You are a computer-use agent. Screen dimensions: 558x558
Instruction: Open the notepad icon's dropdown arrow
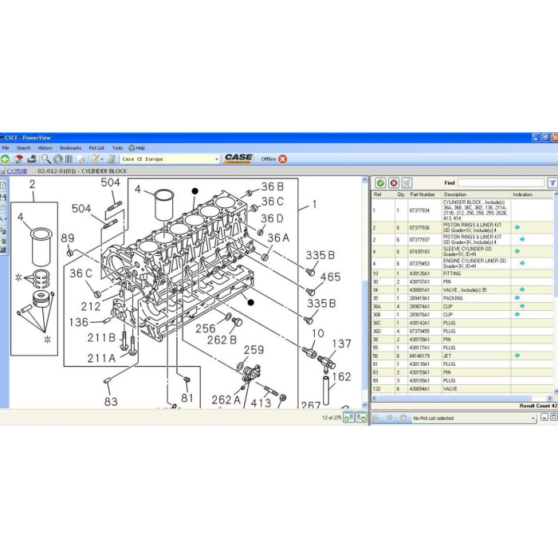102,159
